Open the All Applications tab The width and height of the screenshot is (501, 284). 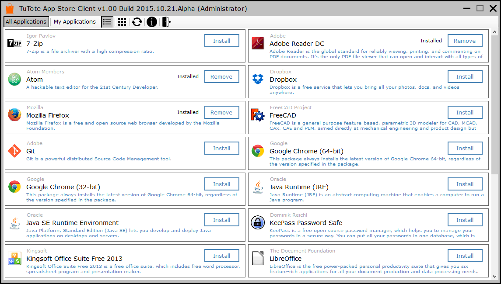coord(26,22)
